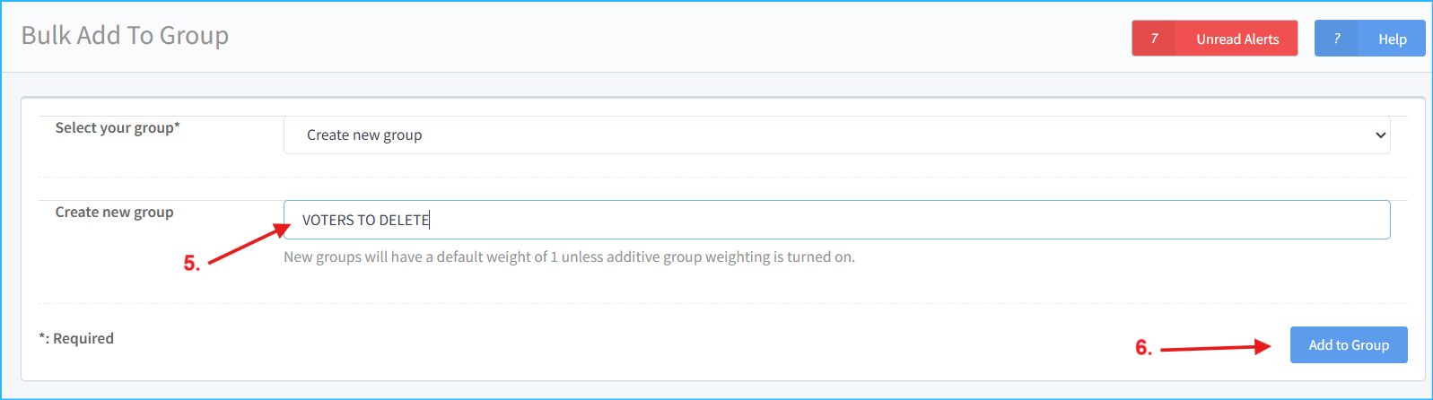Viewport: 1433px width, 400px height.
Task: Click the 'Create new group' field label
Action: pyautogui.click(x=114, y=212)
